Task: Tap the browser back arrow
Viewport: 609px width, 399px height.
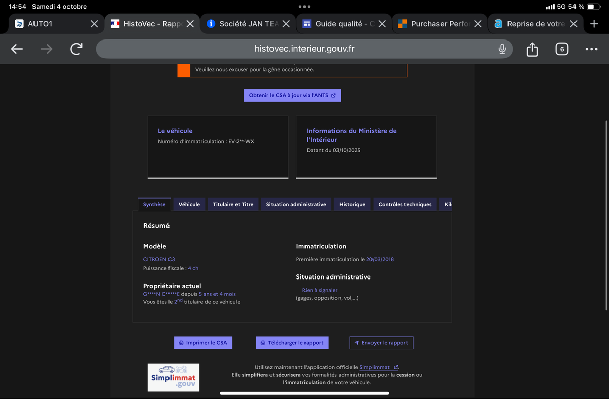Action: click(17, 49)
